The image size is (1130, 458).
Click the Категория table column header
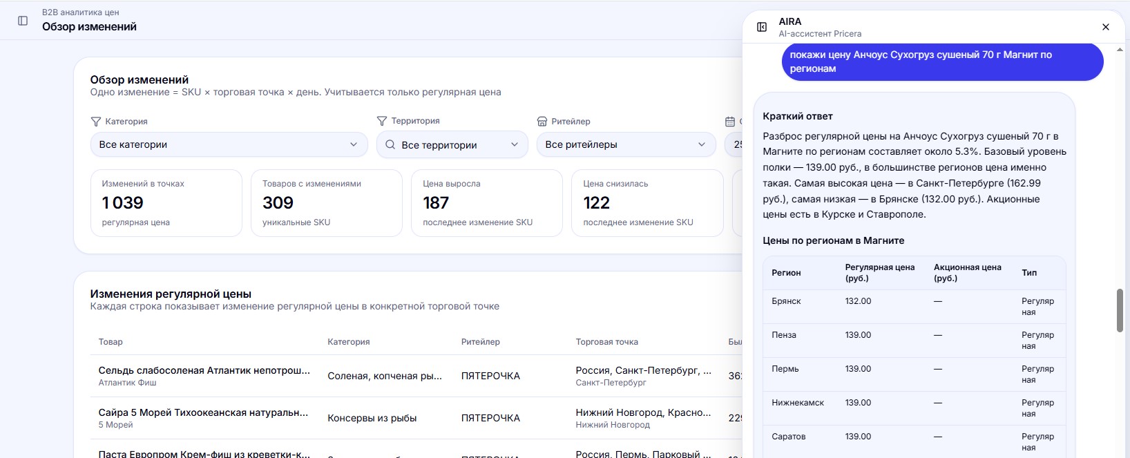tap(349, 342)
